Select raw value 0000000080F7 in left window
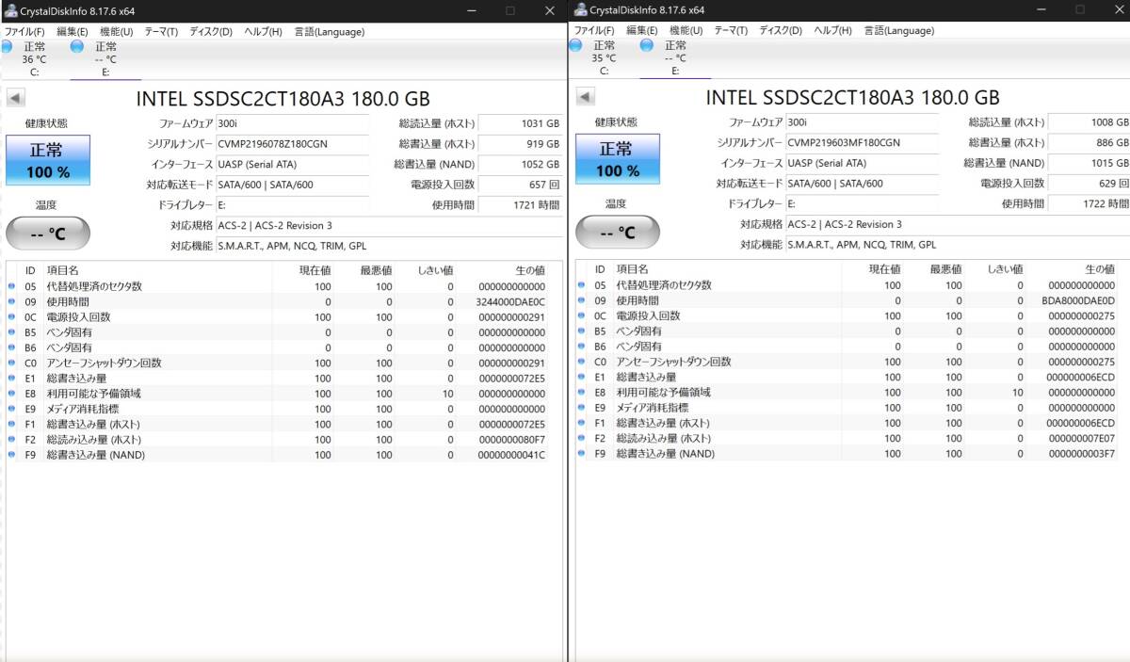Screen dimensions: 1130x662 511,440
